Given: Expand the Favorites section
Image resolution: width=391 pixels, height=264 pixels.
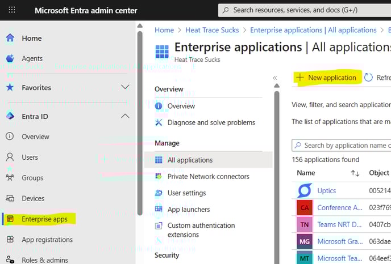Looking at the screenshot, I should [125, 87].
